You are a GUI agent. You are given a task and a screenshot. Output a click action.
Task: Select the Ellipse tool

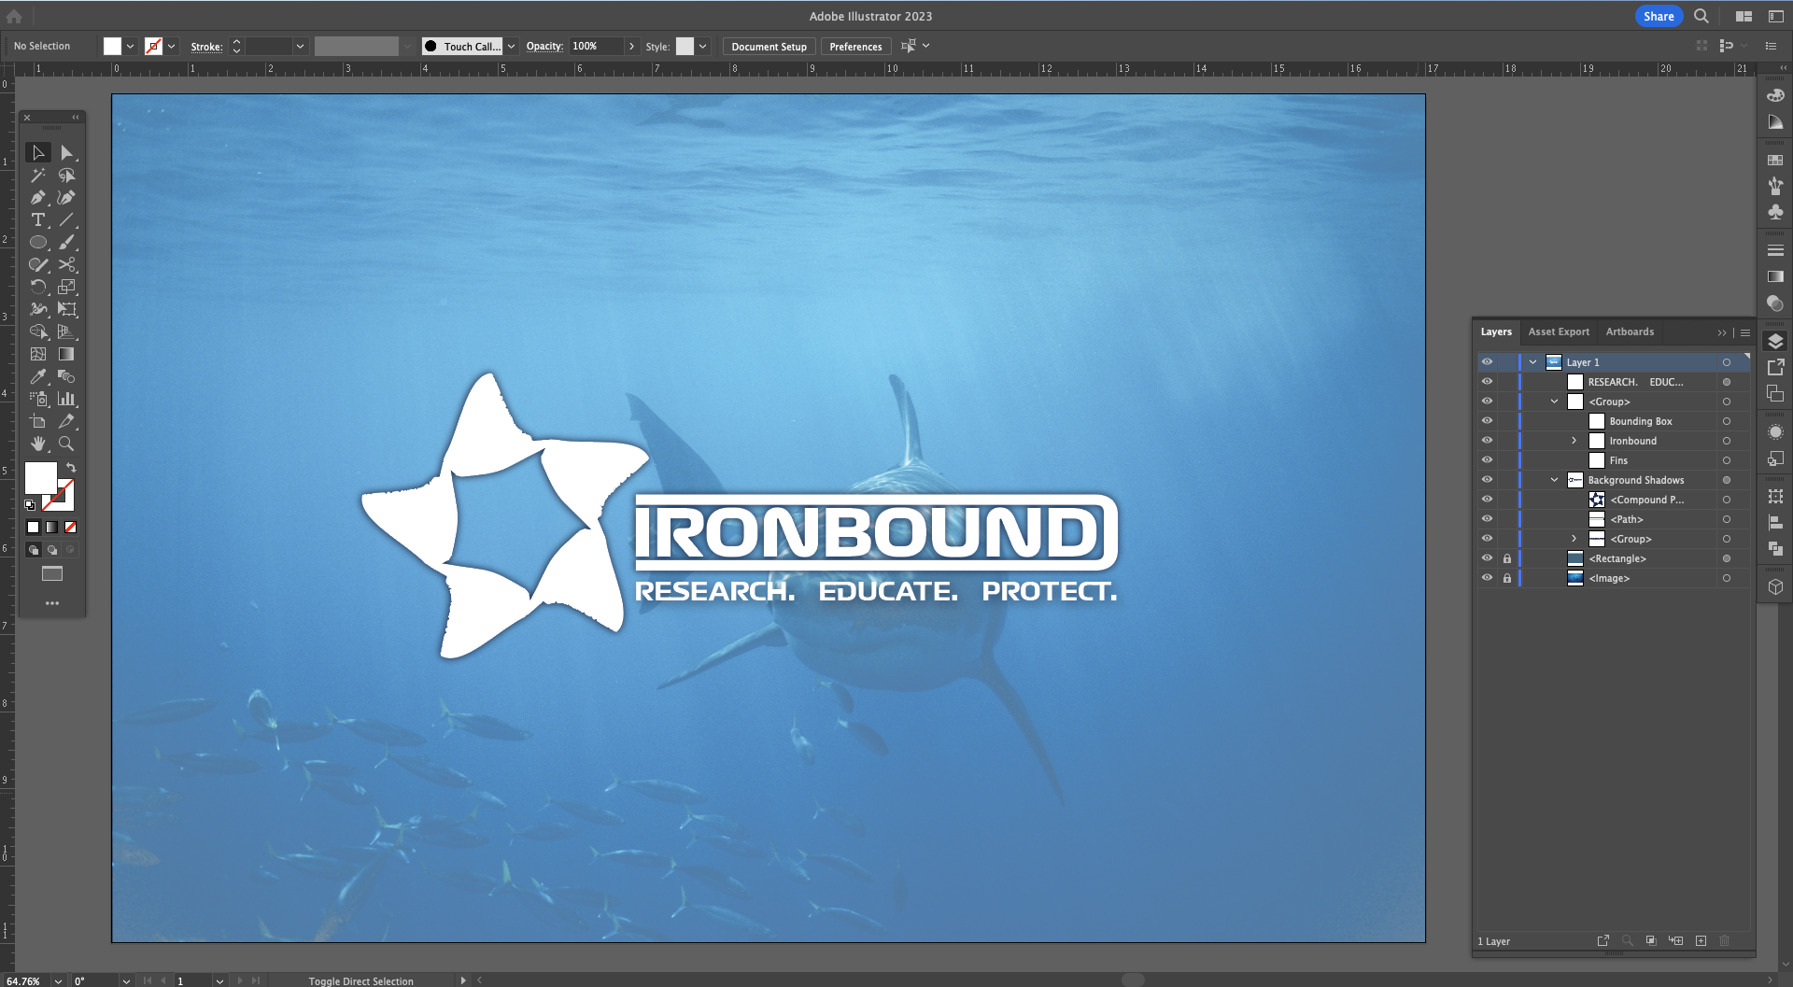click(x=38, y=242)
